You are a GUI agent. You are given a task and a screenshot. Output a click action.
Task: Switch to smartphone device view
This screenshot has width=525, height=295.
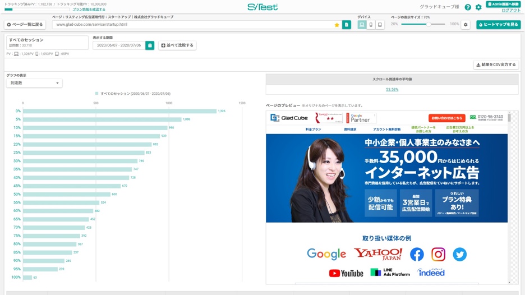[x=371, y=25]
